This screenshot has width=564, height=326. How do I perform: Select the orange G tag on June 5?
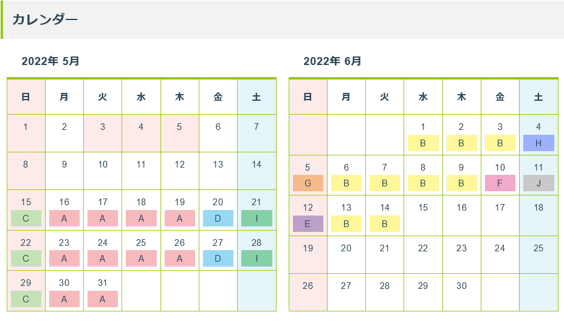point(308,183)
